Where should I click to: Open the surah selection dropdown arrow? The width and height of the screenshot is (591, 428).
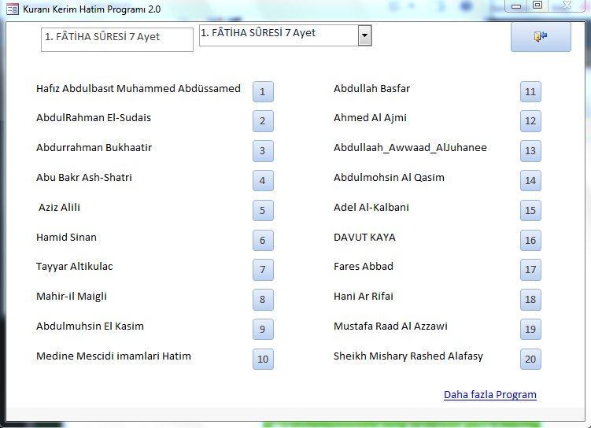[364, 35]
